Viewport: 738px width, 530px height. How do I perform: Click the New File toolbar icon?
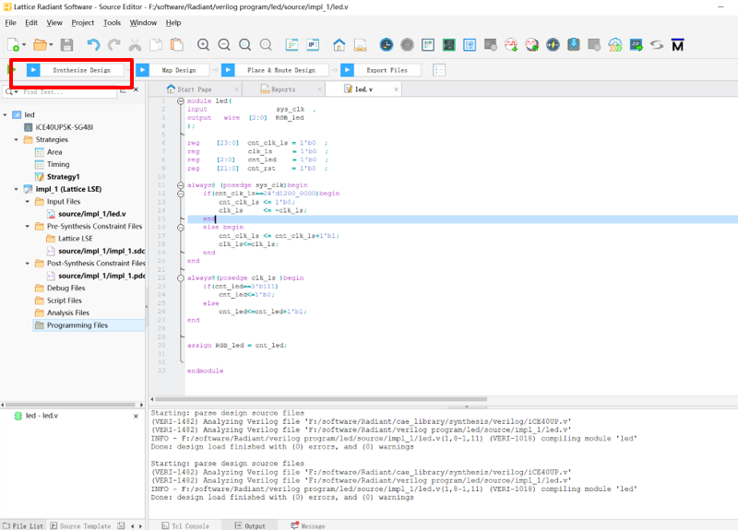14,45
